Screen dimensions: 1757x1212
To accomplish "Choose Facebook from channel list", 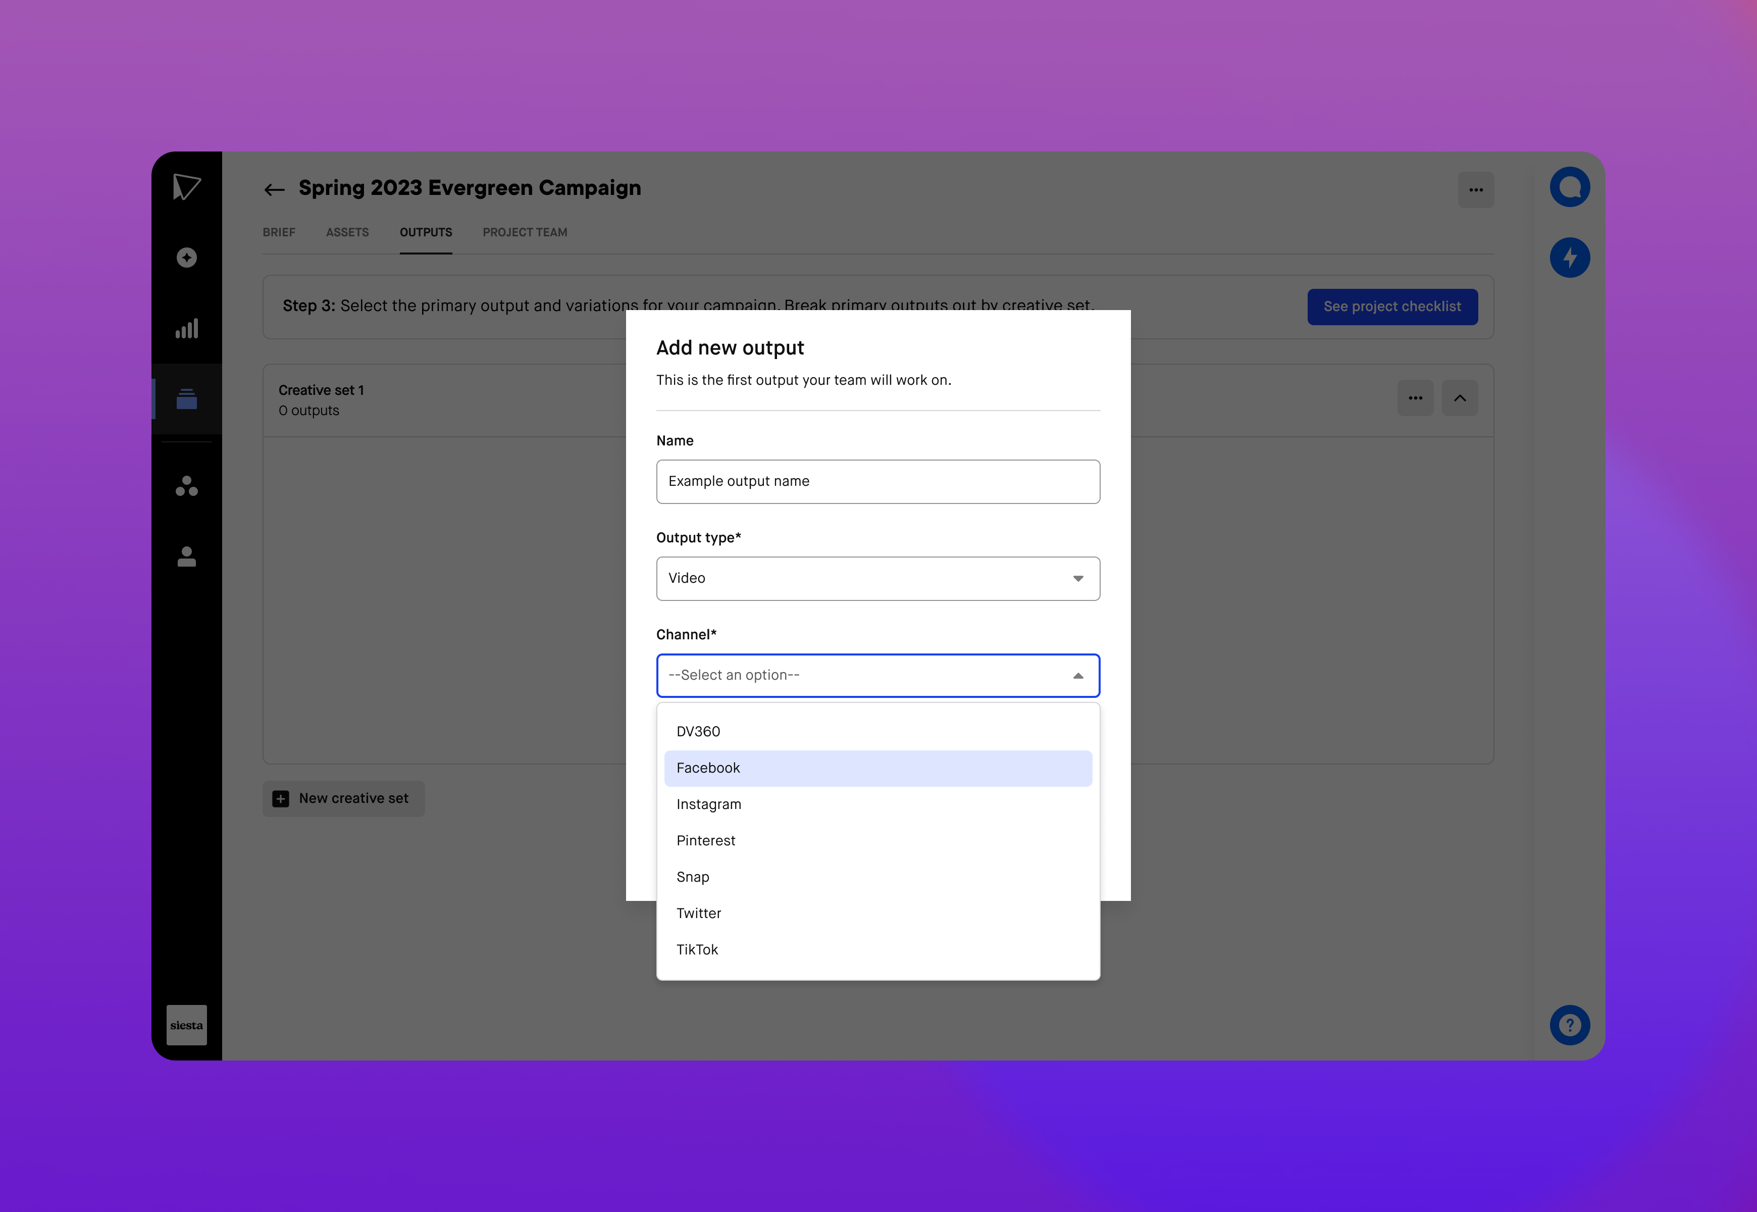I will (x=877, y=768).
